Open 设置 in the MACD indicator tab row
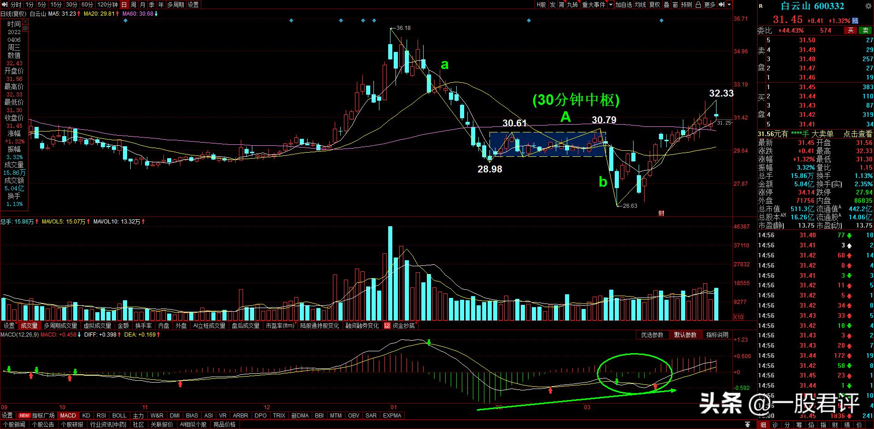 click(7, 415)
